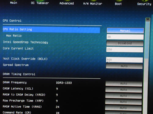Select the CAS# Latency (tCL) label

point(18,88)
